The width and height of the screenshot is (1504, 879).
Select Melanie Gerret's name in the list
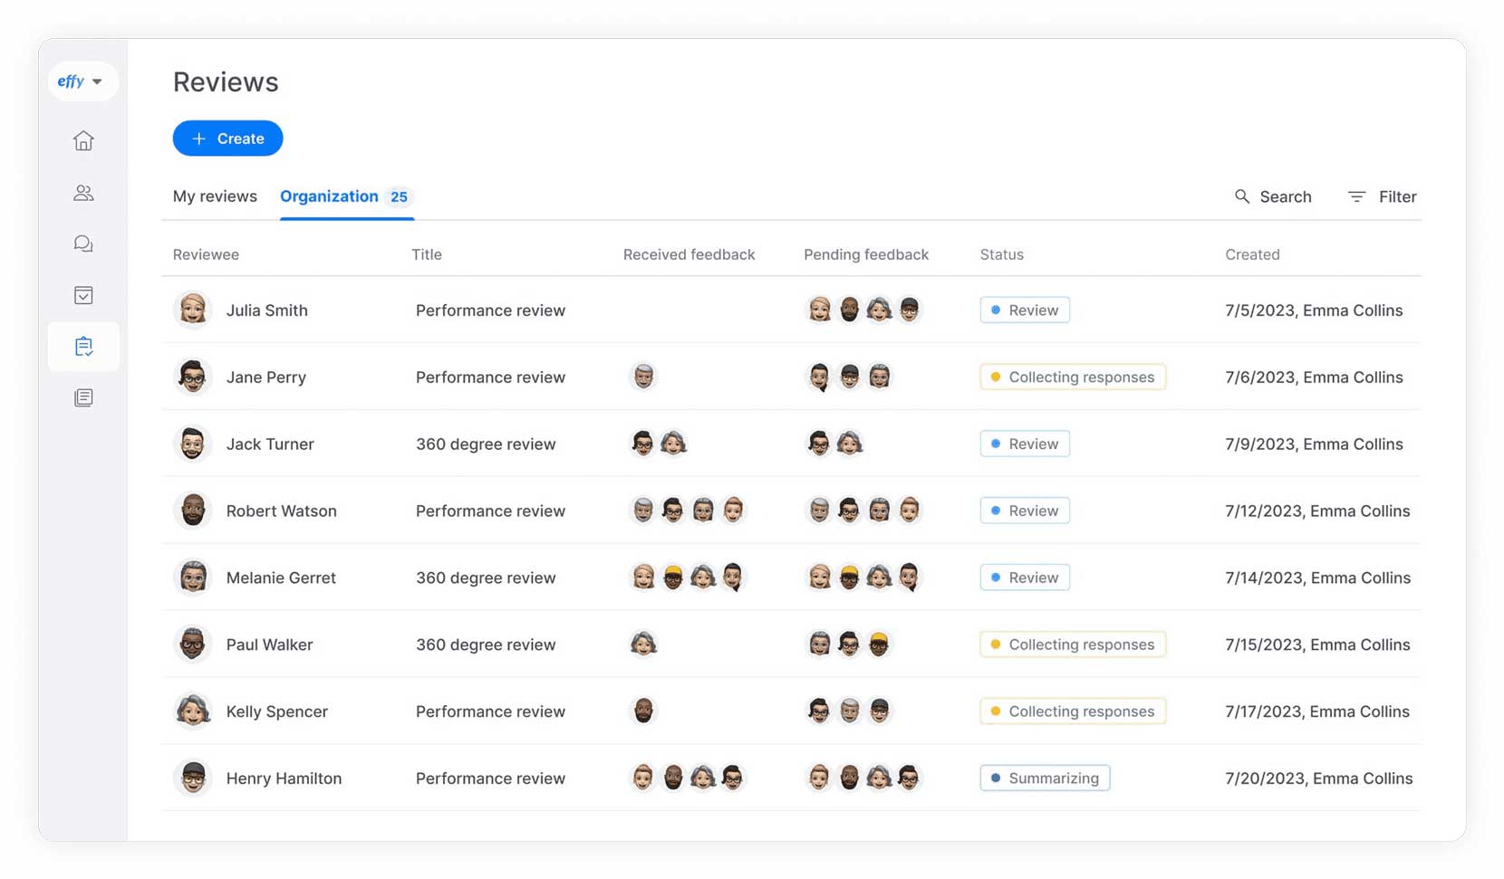click(x=281, y=578)
